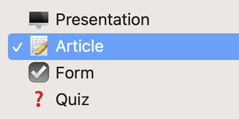
Task: Click the Form text label
Action: (x=75, y=73)
